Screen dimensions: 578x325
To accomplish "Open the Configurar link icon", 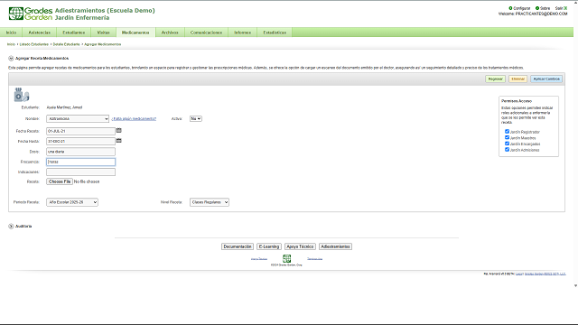I will [x=510, y=8].
